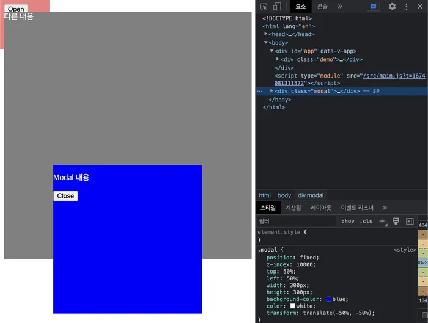Activate the inspect element picker icon
Image resolution: width=428 pixels, height=323 pixels.
pos(264,7)
